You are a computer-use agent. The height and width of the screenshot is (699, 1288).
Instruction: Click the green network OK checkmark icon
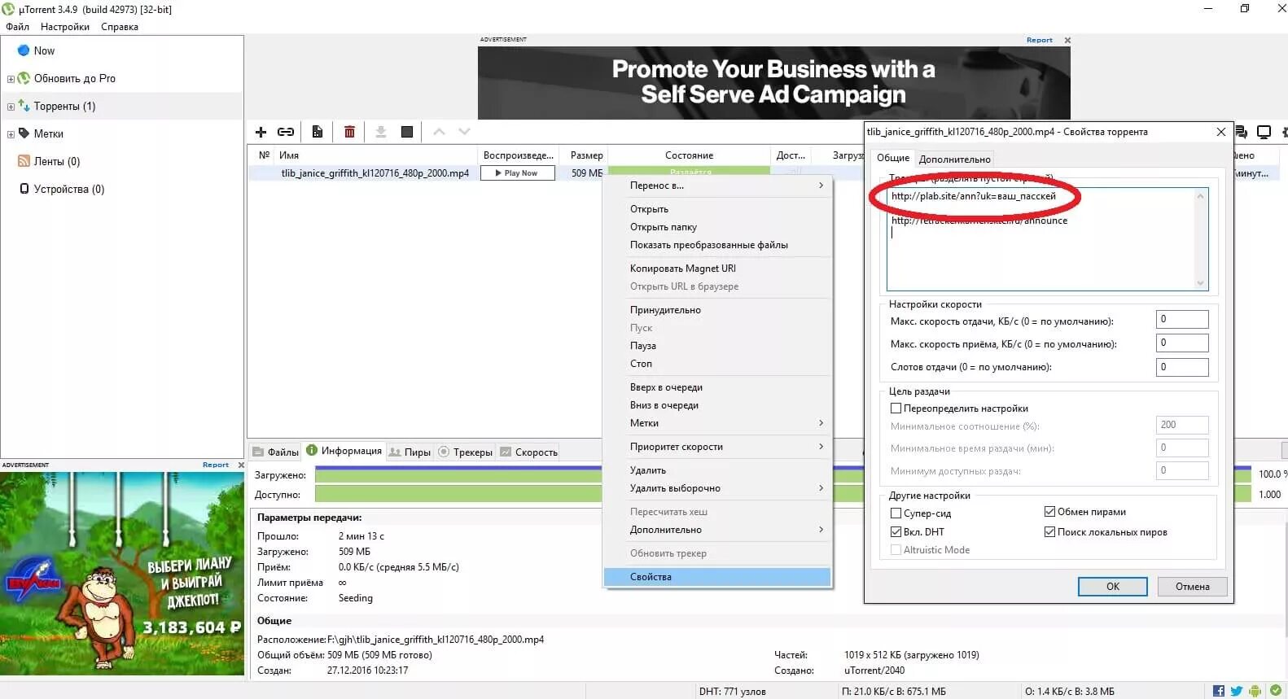click(1275, 690)
